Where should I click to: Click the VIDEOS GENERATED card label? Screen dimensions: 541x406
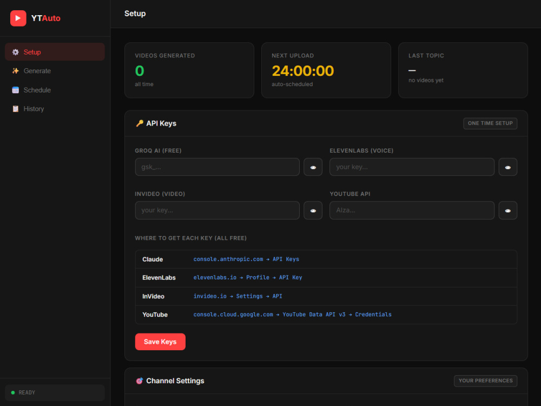pyautogui.click(x=165, y=56)
